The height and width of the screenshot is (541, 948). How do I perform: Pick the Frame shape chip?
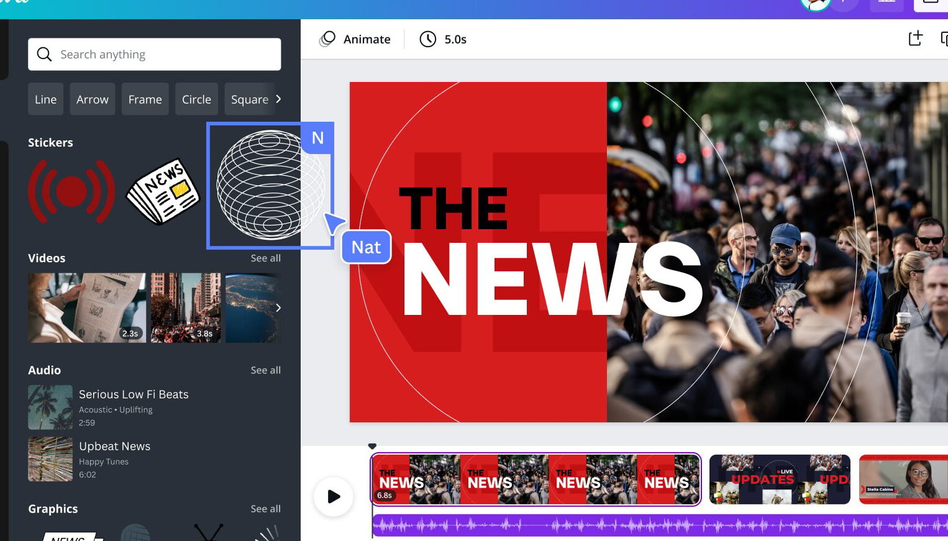pos(145,99)
